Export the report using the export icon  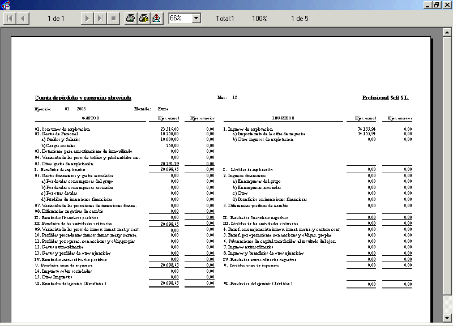click(x=157, y=19)
